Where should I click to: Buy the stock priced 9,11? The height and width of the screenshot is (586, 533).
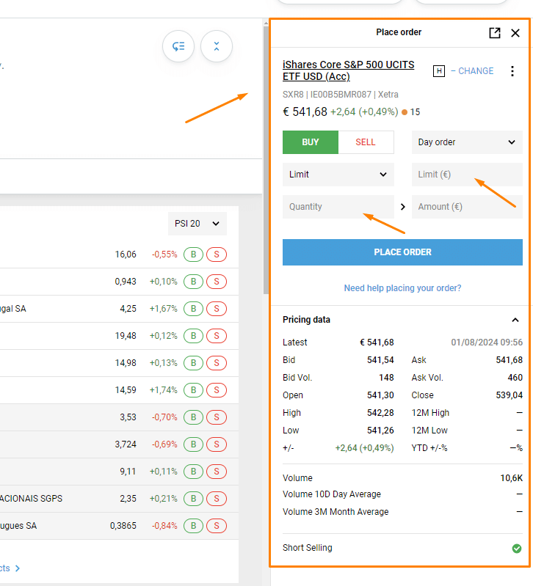coord(193,472)
